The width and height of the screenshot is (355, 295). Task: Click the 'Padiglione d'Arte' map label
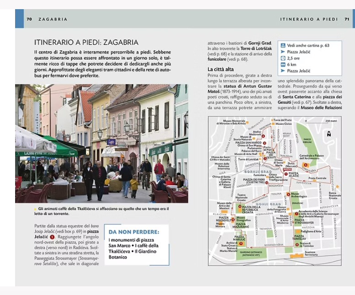[x=311, y=231]
